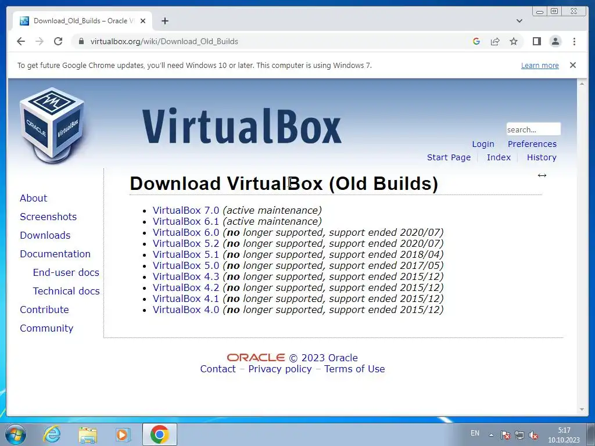The height and width of the screenshot is (446, 595).
Task: Open the Learn more link
Action: point(540,65)
